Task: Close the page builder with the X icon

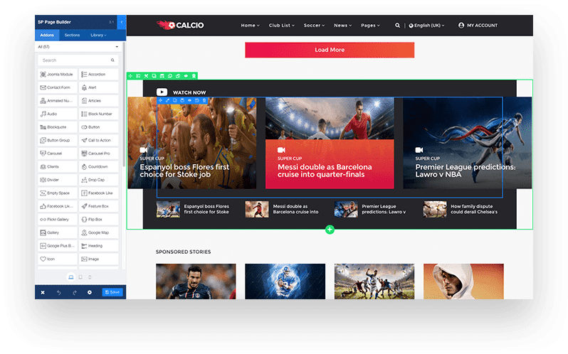Action: pyautogui.click(x=43, y=292)
